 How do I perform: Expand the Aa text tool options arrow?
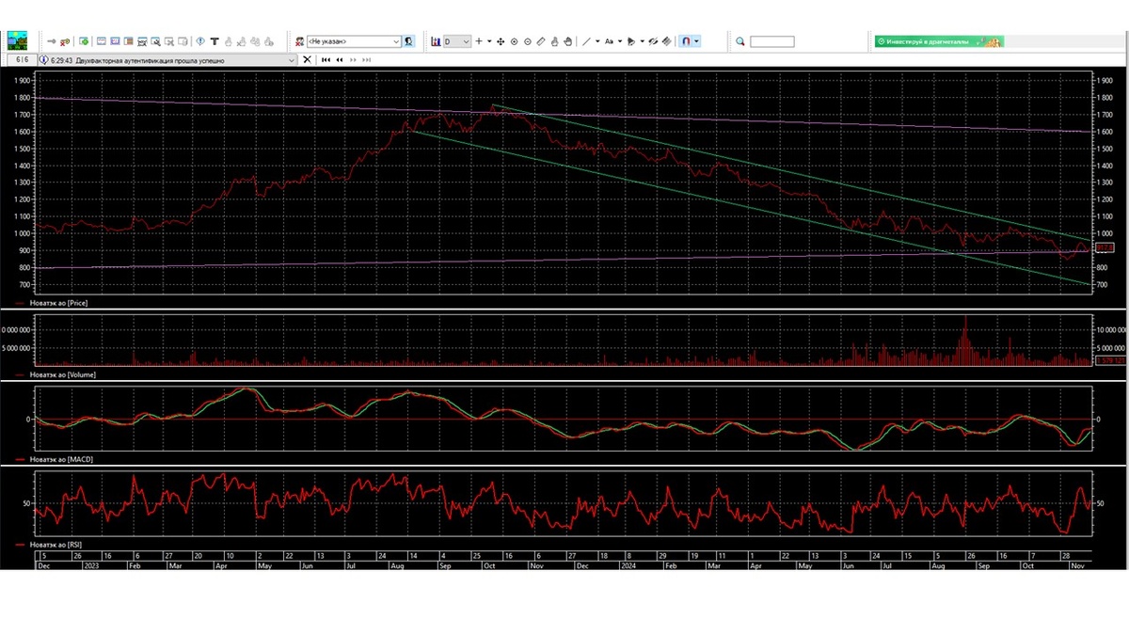click(620, 41)
